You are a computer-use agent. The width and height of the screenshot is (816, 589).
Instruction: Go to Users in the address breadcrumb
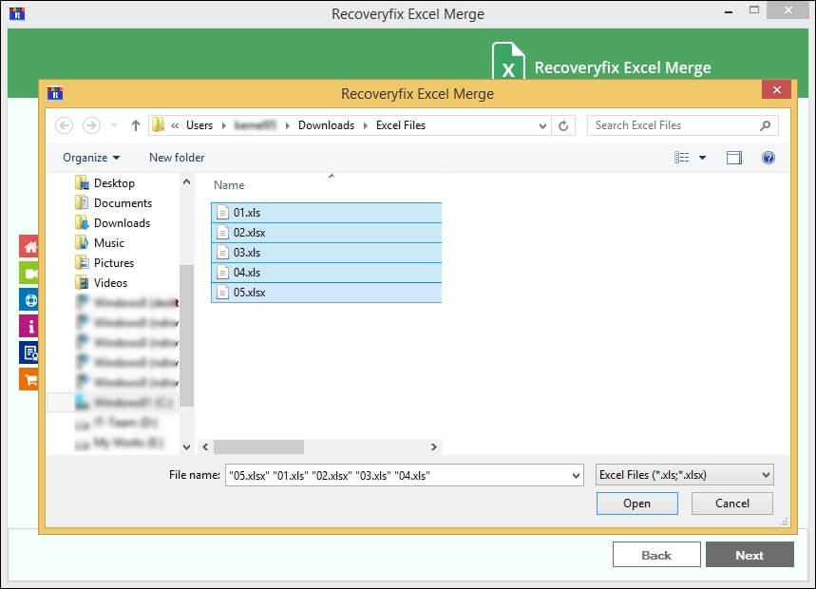[x=199, y=125]
